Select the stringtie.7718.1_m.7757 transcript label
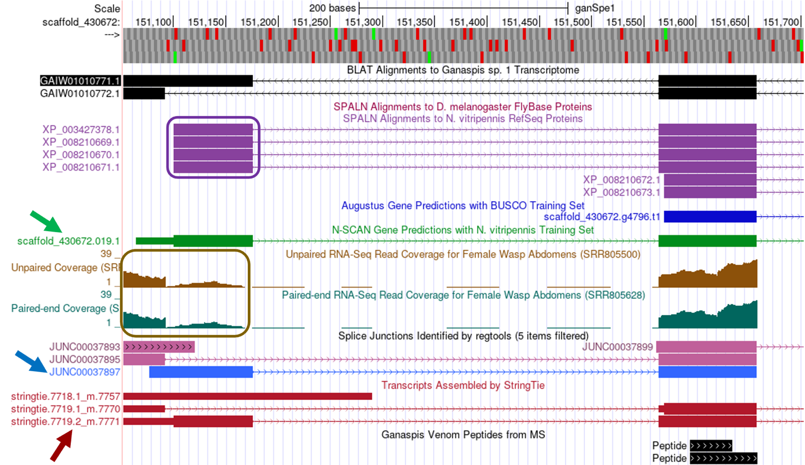 [x=66, y=396]
